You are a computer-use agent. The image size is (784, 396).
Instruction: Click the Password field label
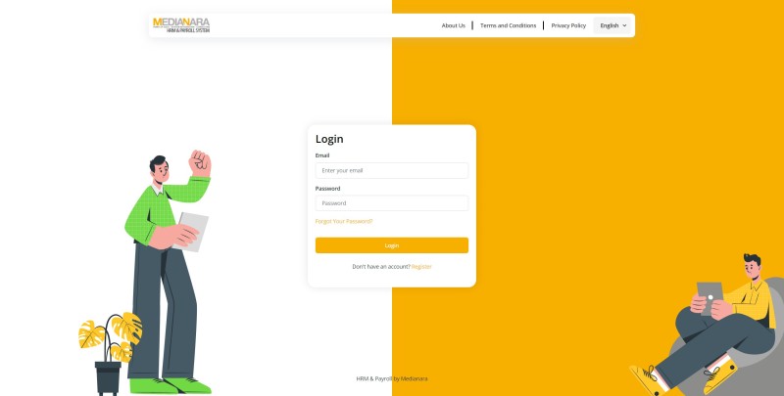tap(328, 189)
